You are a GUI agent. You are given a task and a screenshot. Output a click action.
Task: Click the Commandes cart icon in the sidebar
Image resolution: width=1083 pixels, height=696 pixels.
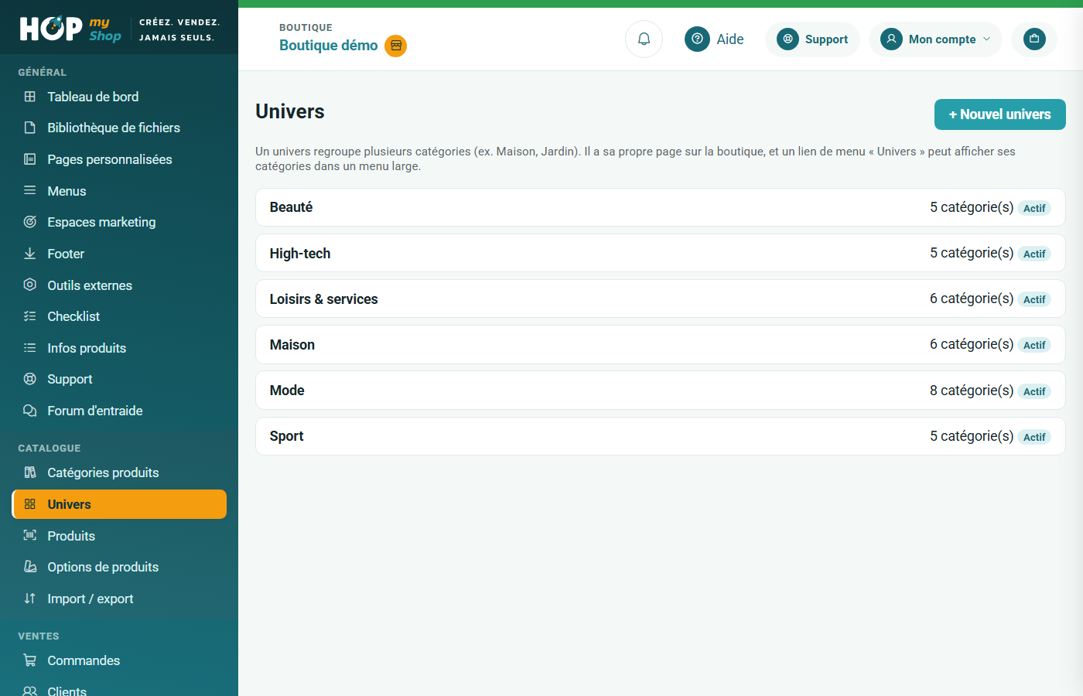pos(30,660)
